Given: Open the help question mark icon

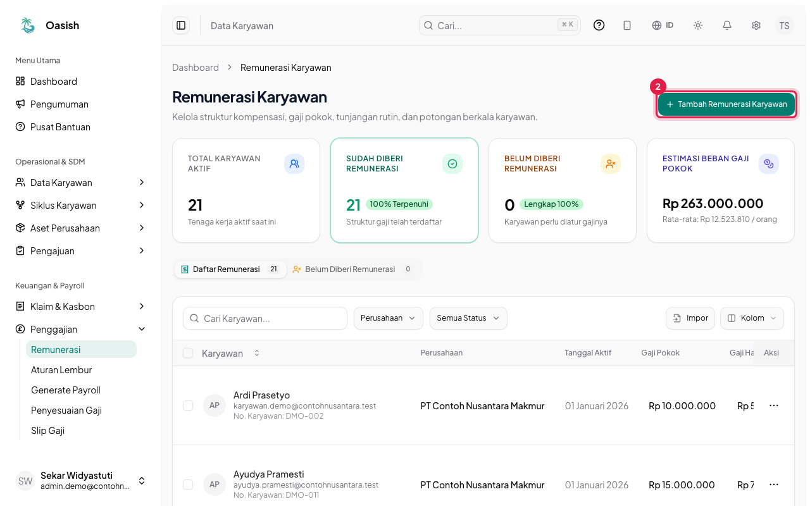Looking at the screenshot, I should (x=599, y=25).
